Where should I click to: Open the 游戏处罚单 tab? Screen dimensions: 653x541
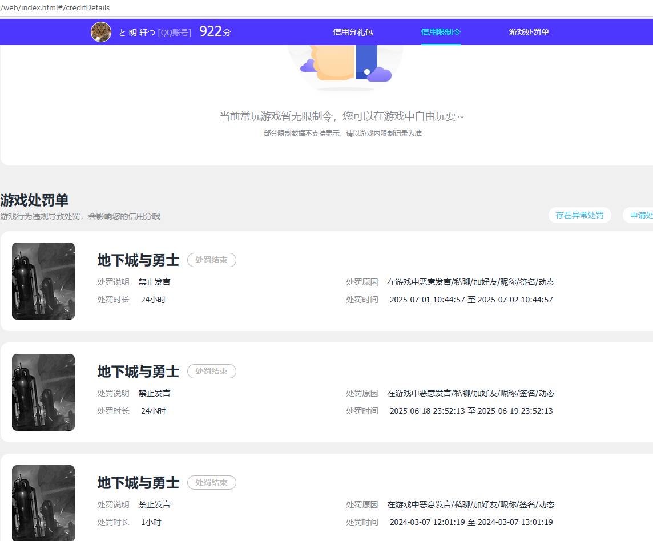[x=529, y=32]
